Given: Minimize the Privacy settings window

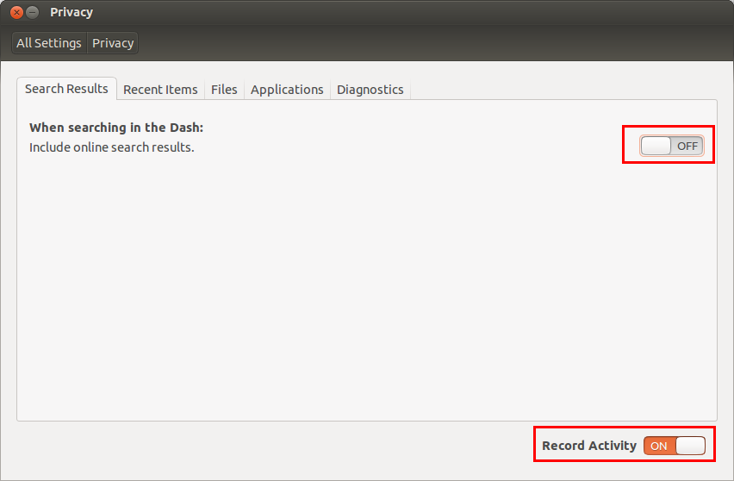Looking at the screenshot, I should (32, 12).
